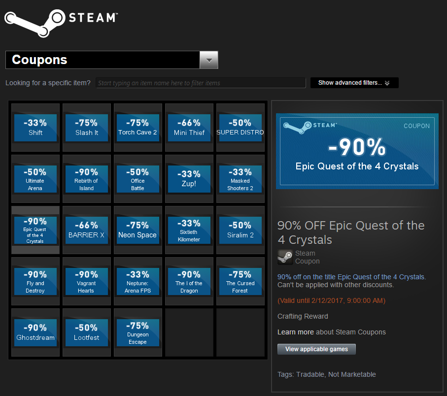Select the -33% Sixtieth Kilometer coupon
The width and height of the screenshot is (447, 396).
(x=189, y=230)
